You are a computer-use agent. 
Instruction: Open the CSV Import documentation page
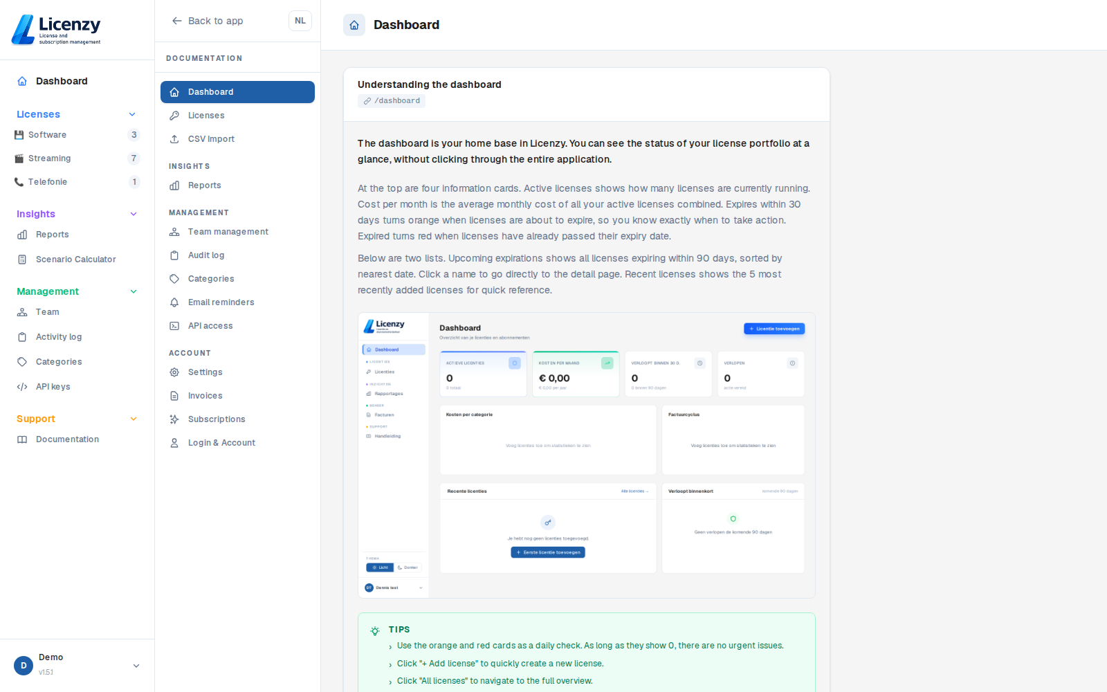coord(237,139)
